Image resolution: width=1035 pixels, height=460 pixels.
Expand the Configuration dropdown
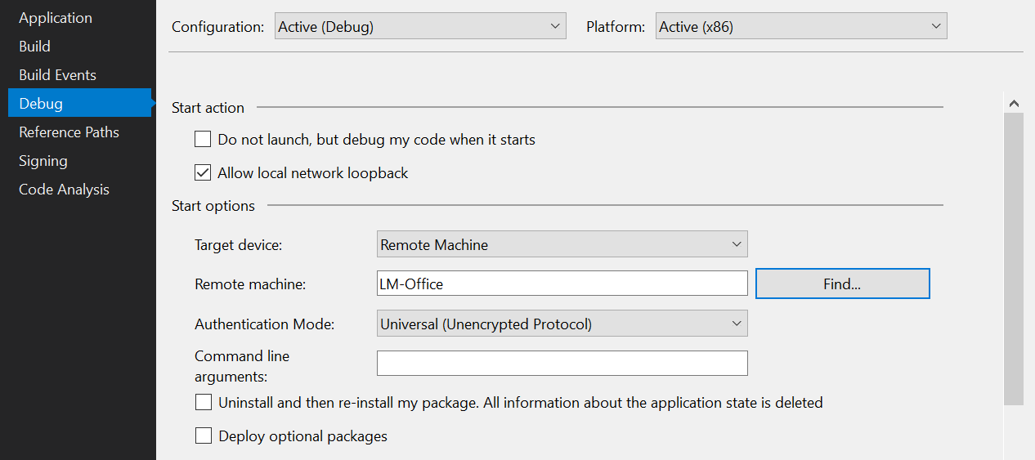(x=419, y=27)
